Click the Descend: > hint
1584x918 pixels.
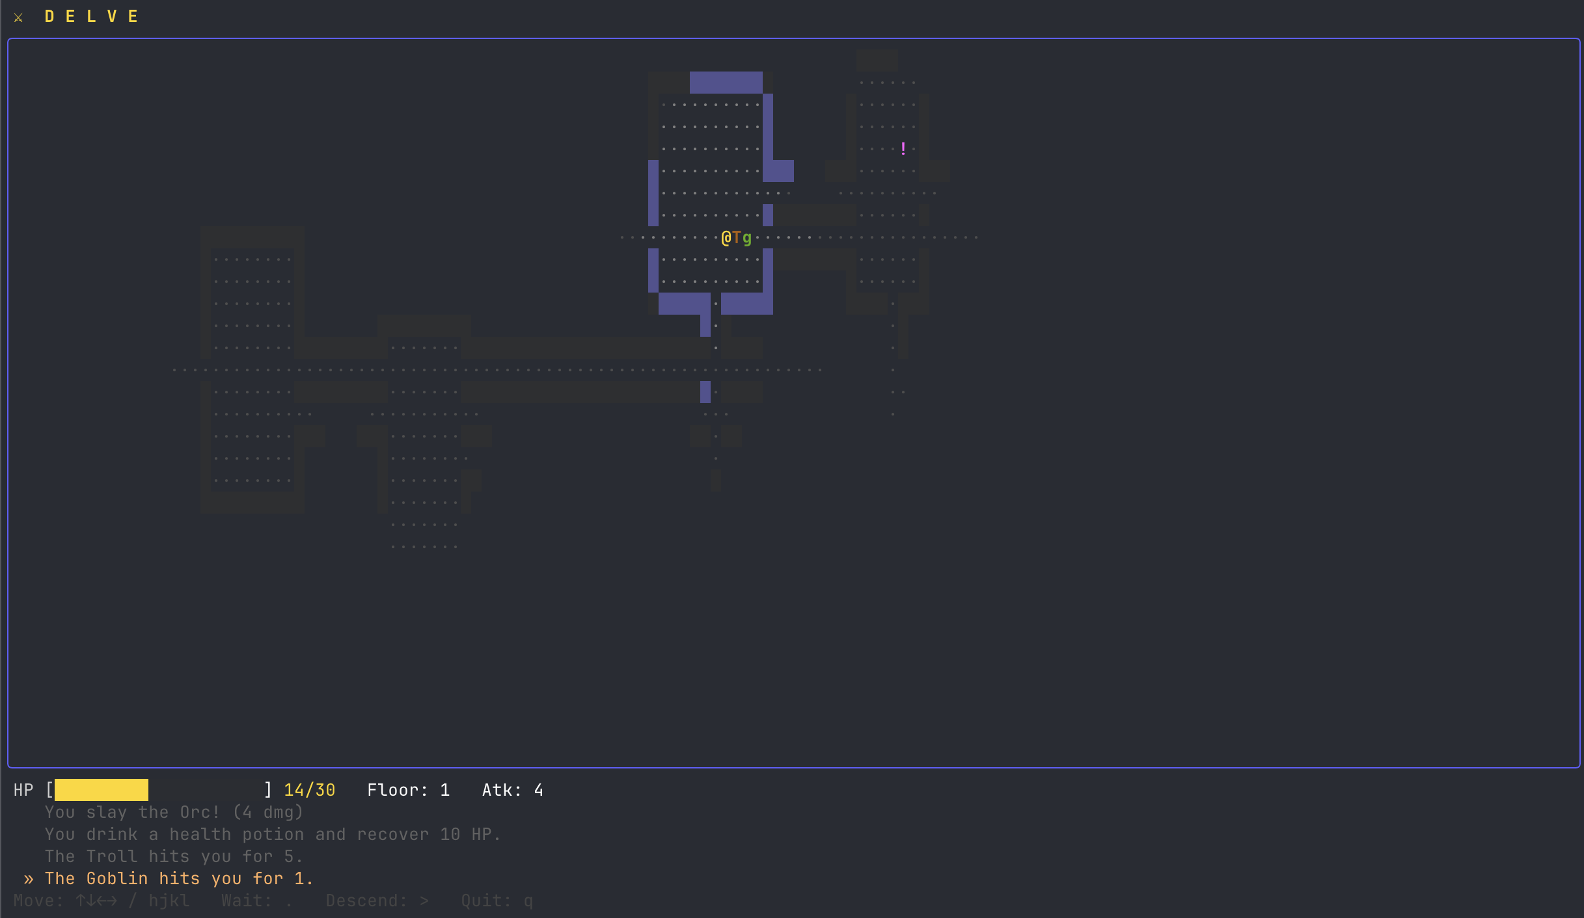(377, 900)
